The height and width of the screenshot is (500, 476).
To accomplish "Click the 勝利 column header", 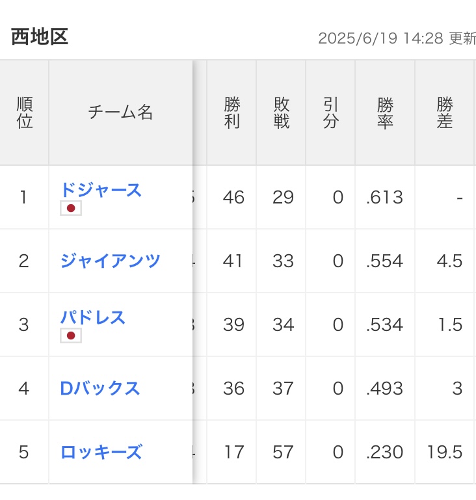I will tap(231, 112).
